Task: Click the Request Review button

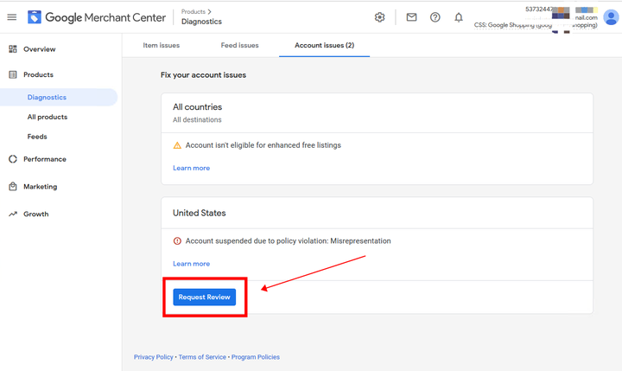Action: coord(204,297)
